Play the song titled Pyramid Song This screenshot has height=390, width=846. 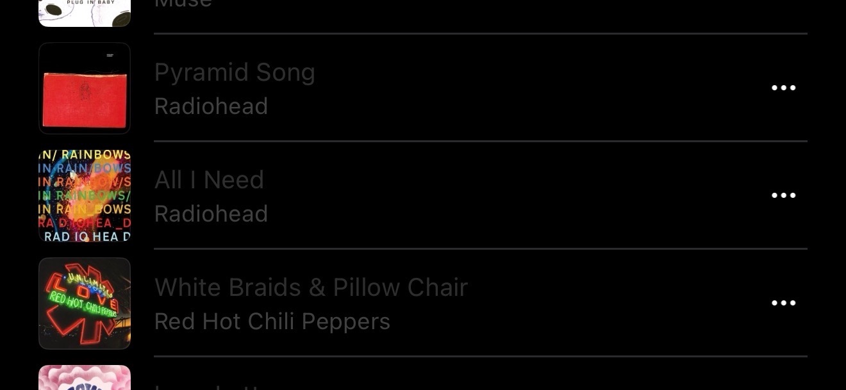tap(235, 72)
